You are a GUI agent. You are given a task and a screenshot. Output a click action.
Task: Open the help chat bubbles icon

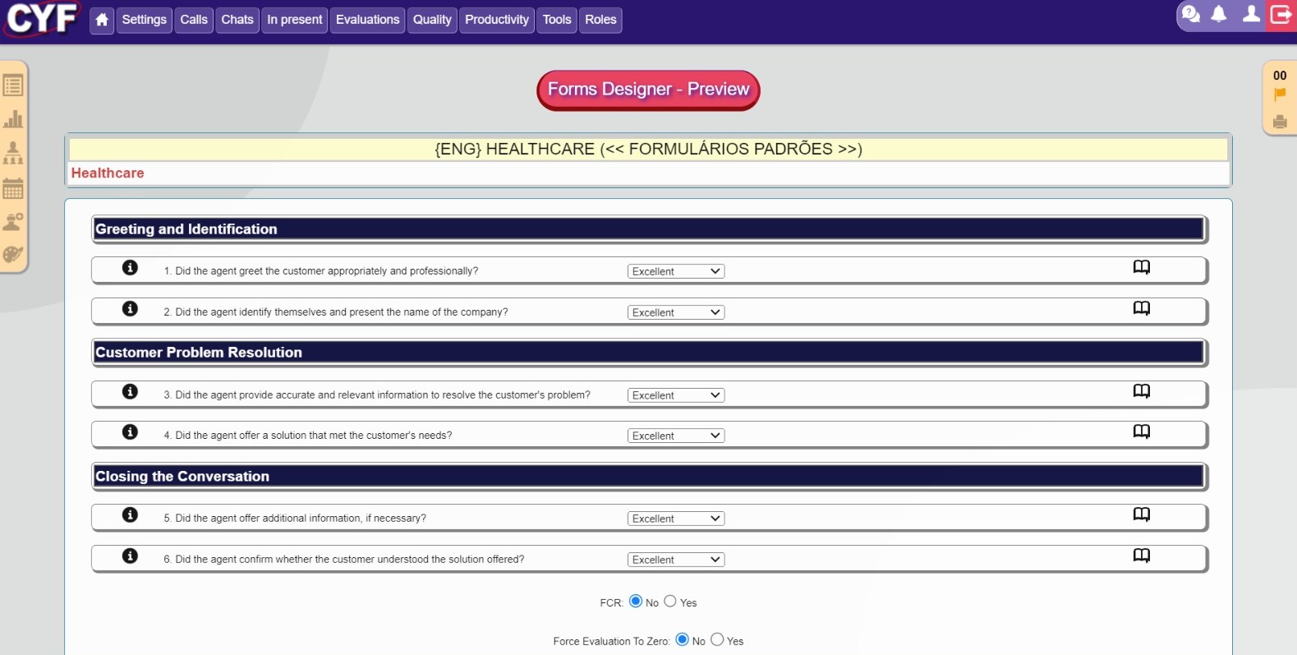1190,14
